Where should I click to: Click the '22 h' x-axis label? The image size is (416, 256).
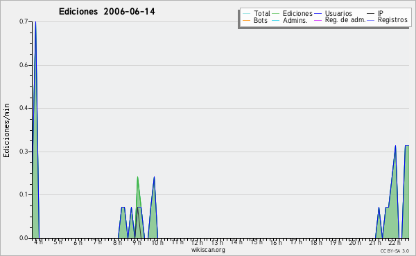pos(395,242)
